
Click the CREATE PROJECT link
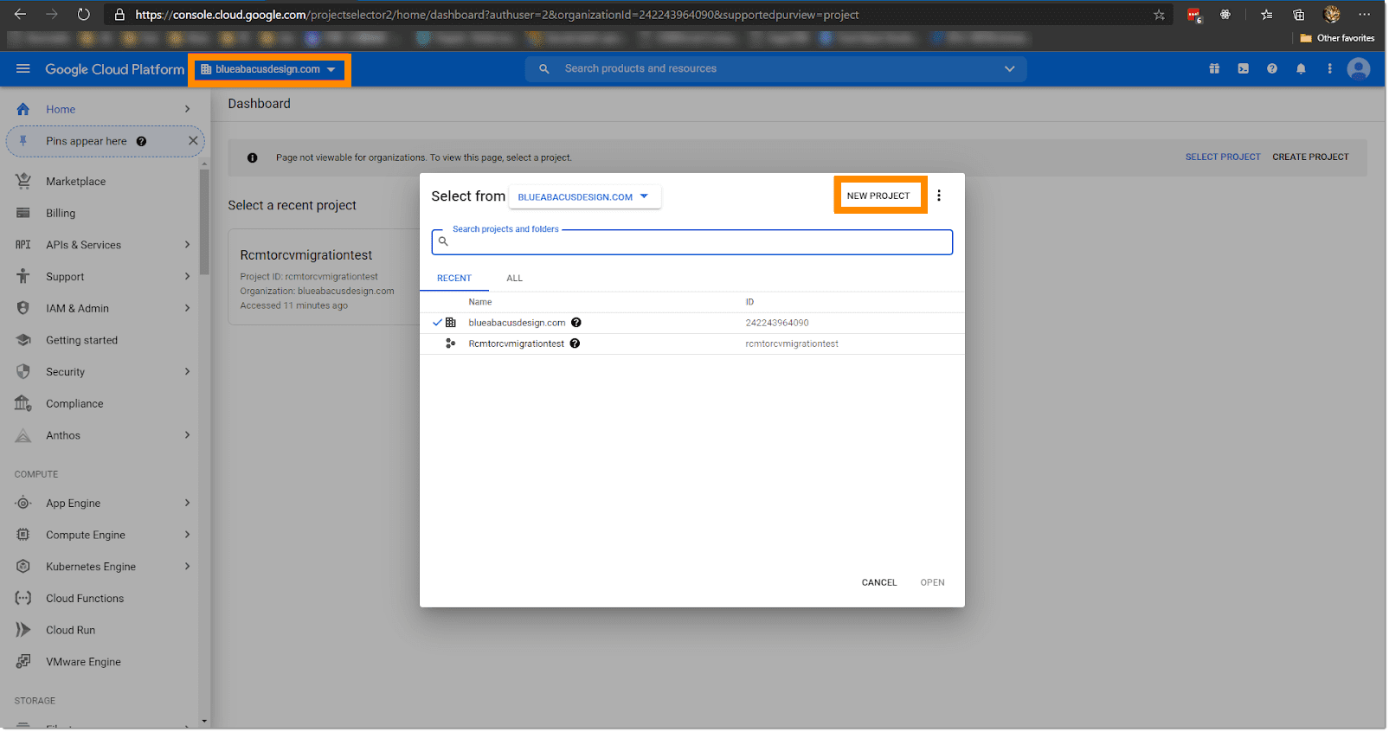[1310, 157]
